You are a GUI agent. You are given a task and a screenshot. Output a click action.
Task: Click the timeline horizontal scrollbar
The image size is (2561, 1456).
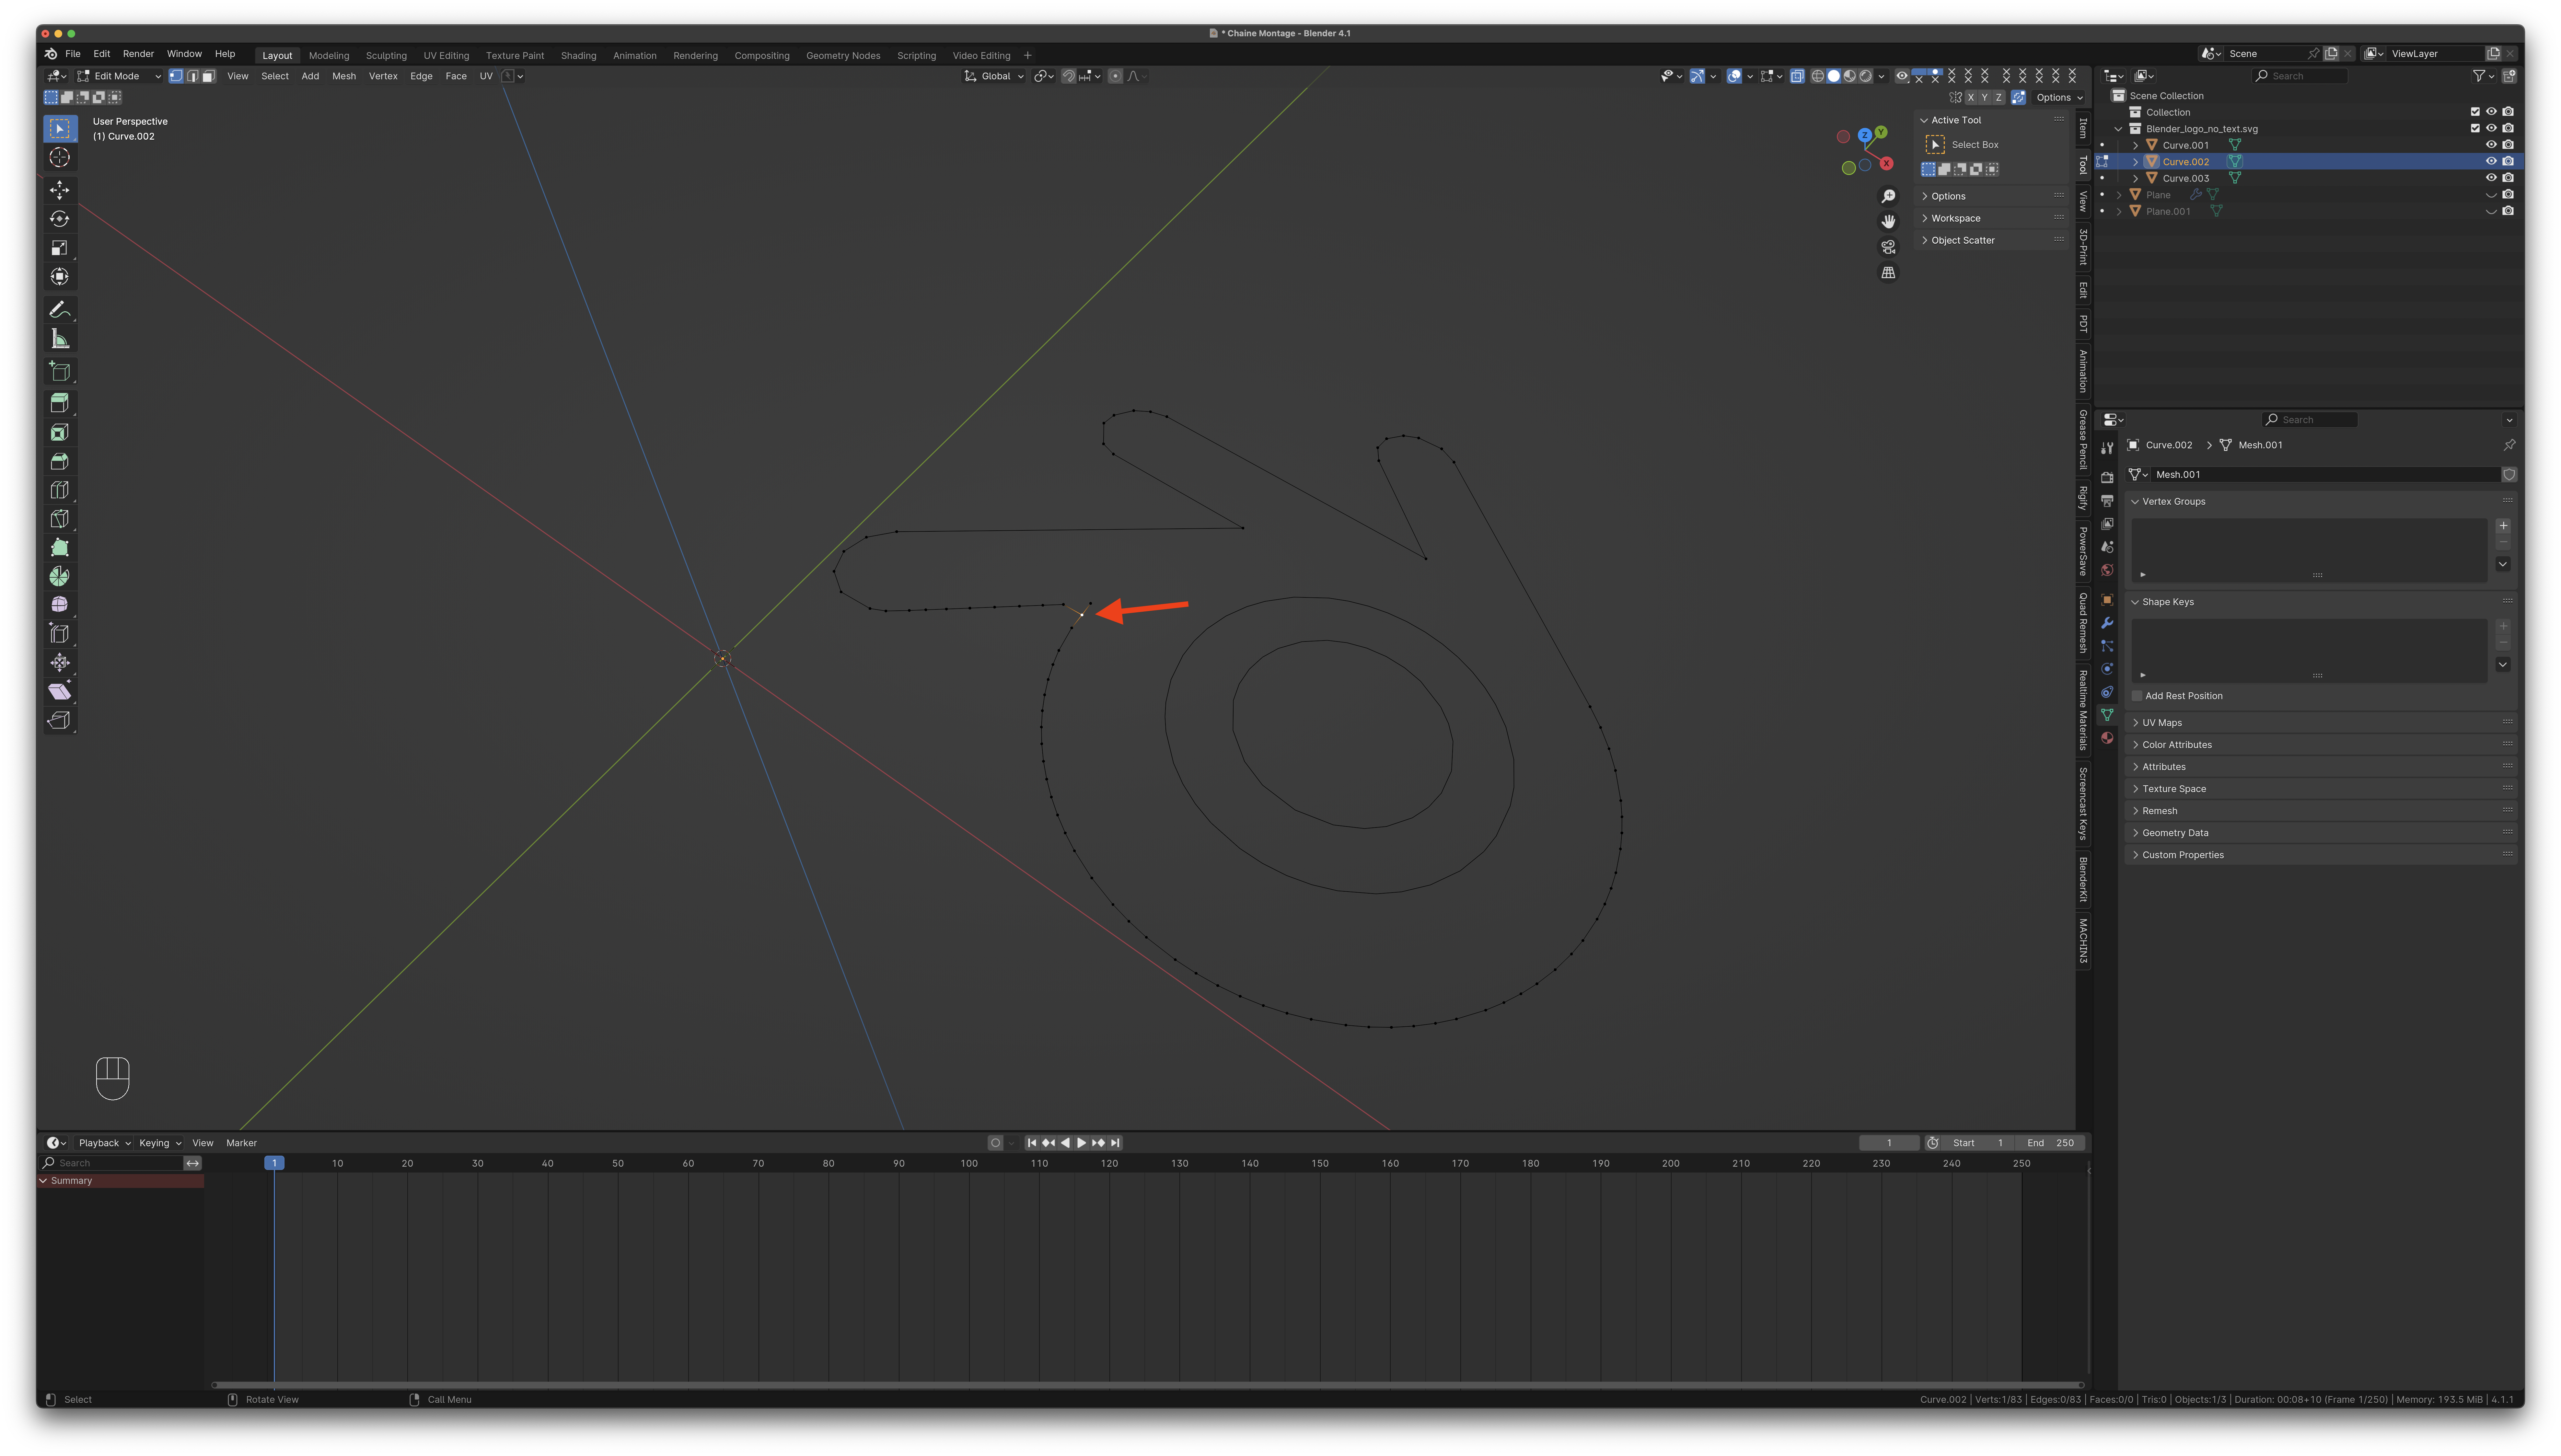click(x=1148, y=1385)
